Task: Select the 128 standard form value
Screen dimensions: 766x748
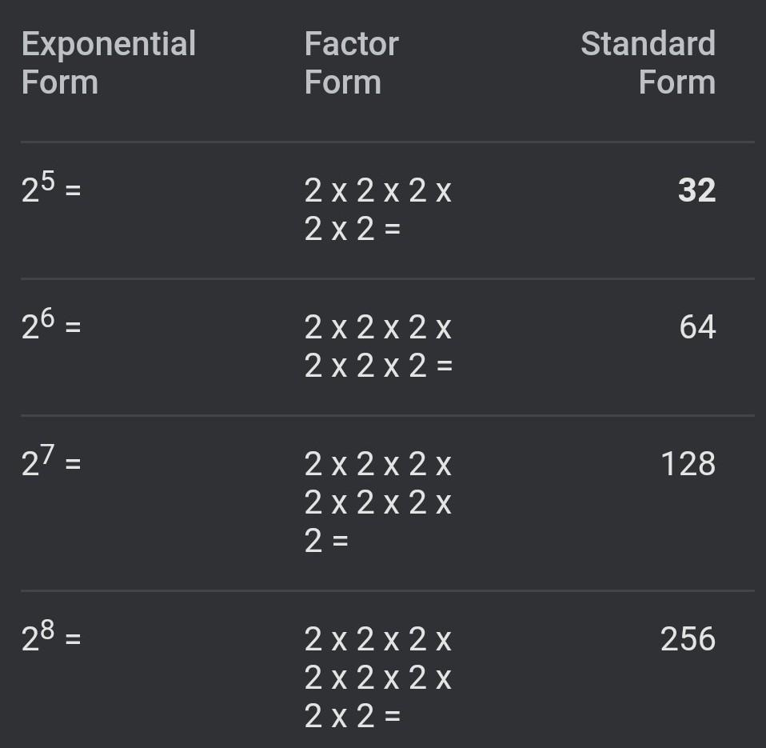Action: [688, 463]
